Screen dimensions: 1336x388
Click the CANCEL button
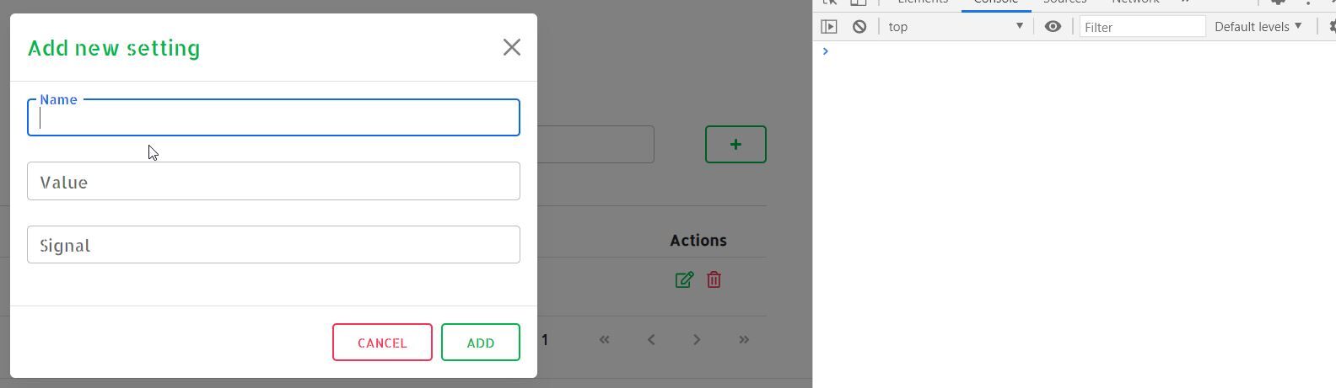[382, 343]
